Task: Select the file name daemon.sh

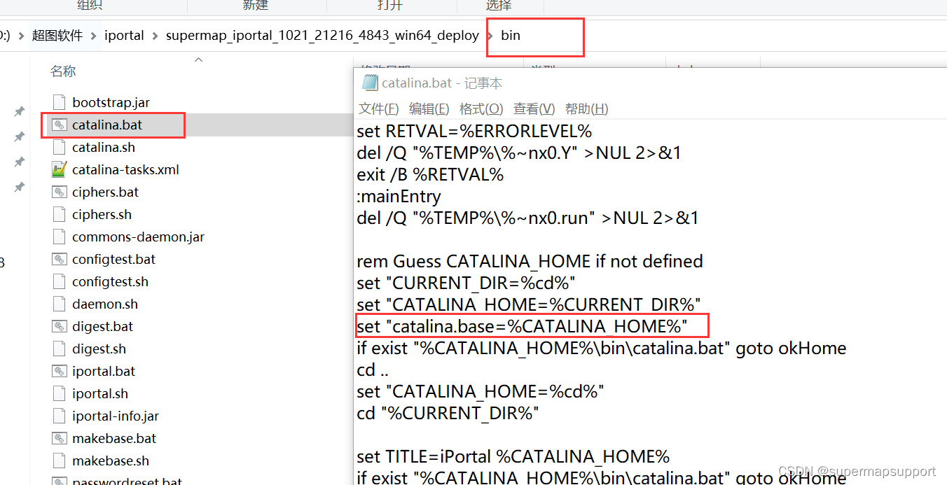Action: pos(105,304)
